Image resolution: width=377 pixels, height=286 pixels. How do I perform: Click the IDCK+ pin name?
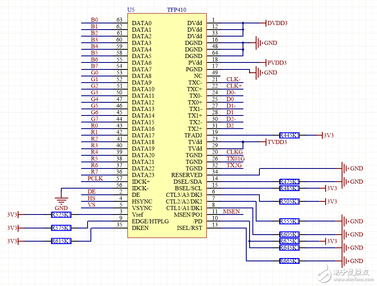pyautogui.click(x=141, y=182)
